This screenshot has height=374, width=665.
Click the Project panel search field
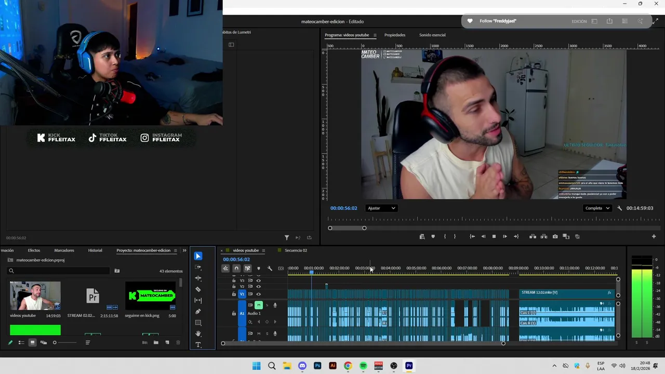(59, 271)
